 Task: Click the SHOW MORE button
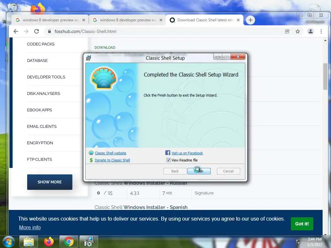click(x=49, y=182)
